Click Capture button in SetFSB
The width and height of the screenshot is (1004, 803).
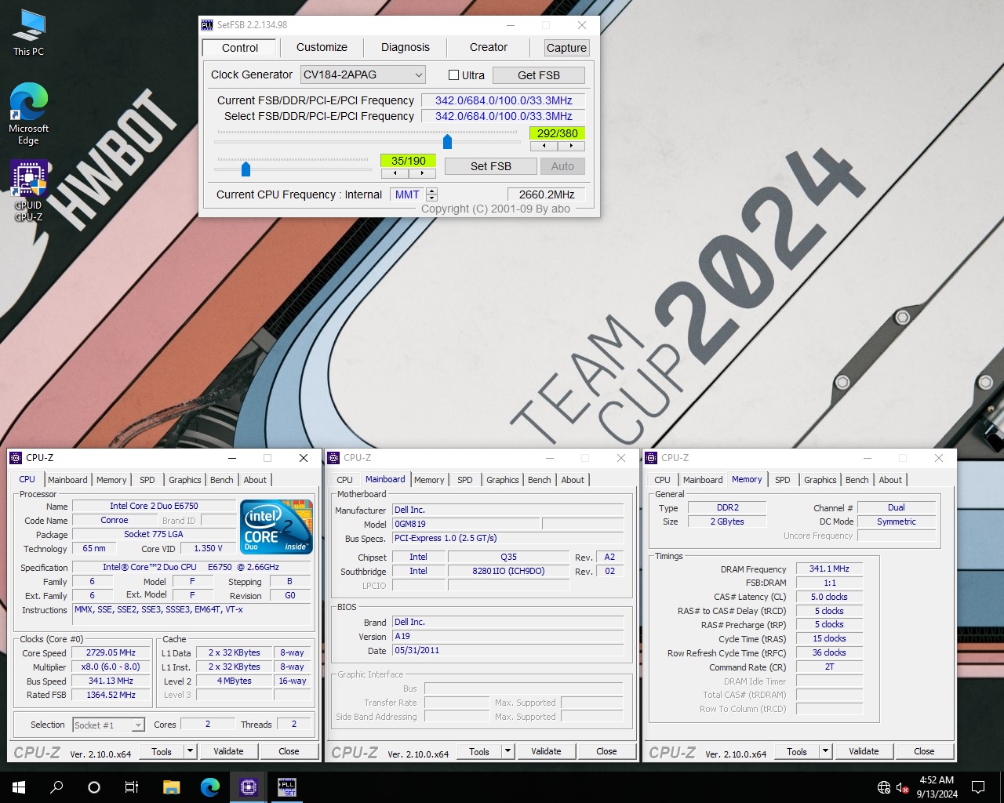[x=566, y=48]
